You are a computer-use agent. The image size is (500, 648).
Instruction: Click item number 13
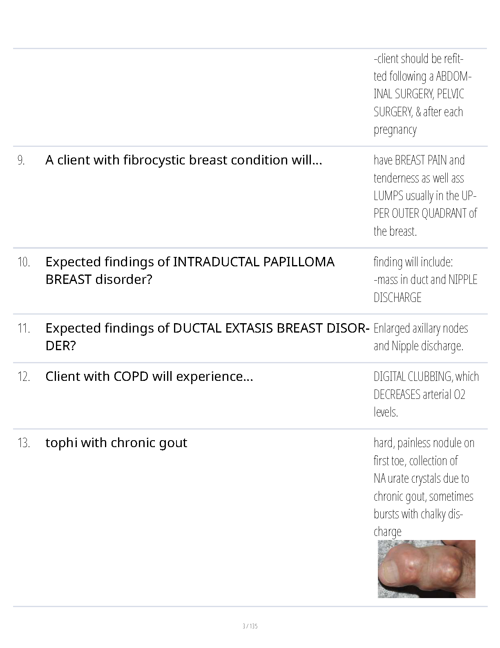pyautogui.click(x=24, y=443)
